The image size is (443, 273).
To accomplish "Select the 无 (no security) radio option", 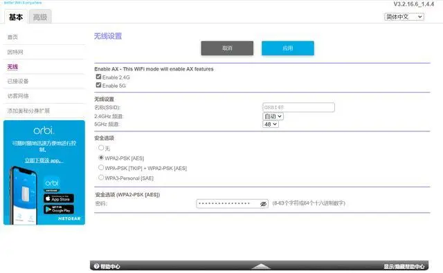I will click(x=101, y=147).
